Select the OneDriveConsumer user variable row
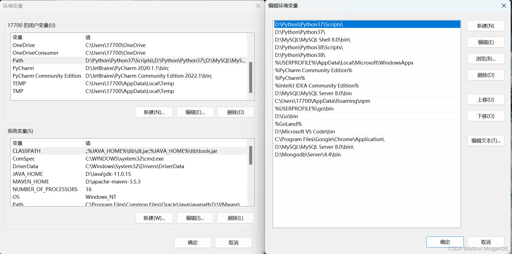The height and width of the screenshot is (254, 512). [x=129, y=53]
